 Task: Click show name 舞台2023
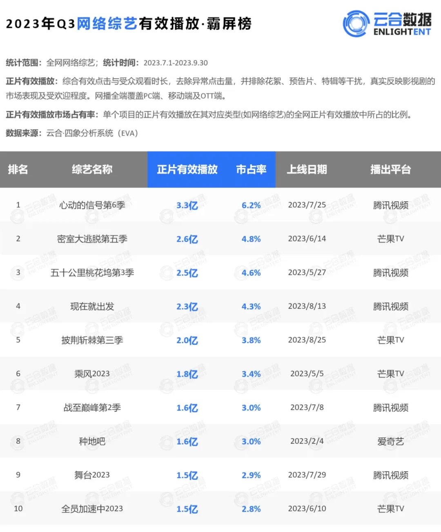(92, 475)
